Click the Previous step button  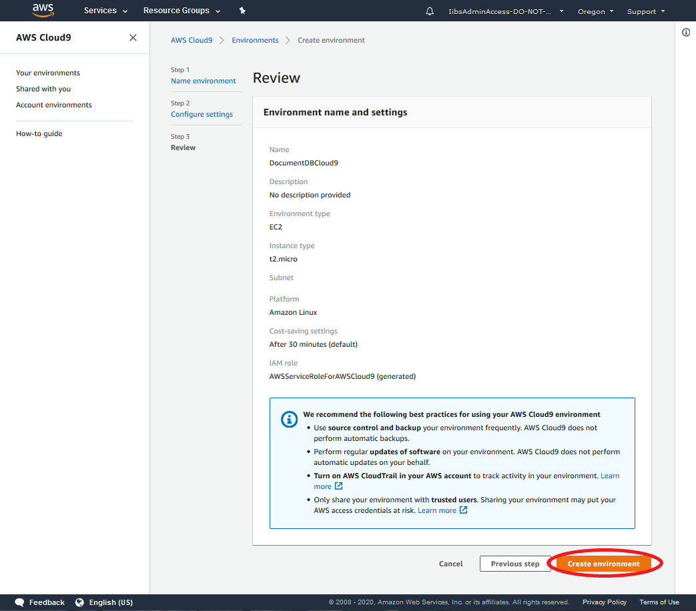514,563
